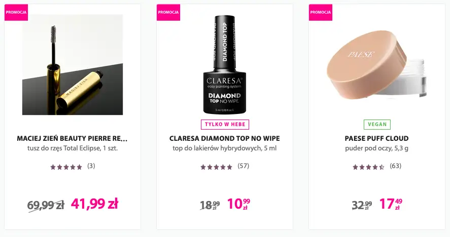Click the Claresa 10,99 zł sale price
The image size is (450, 237).
pyautogui.click(x=238, y=204)
